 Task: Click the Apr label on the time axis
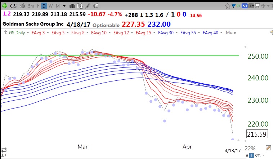coord(187,147)
